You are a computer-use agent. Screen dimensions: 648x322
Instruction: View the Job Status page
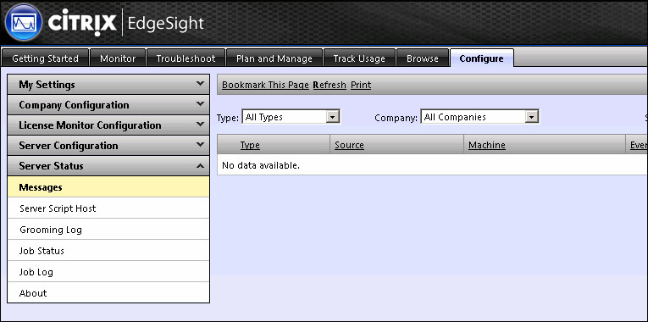coord(108,251)
